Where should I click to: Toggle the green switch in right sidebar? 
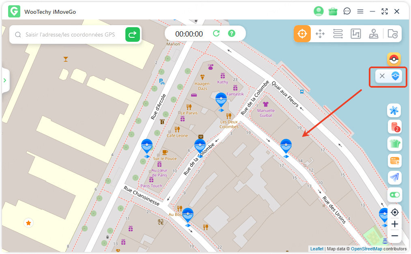pyautogui.click(x=394, y=195)
